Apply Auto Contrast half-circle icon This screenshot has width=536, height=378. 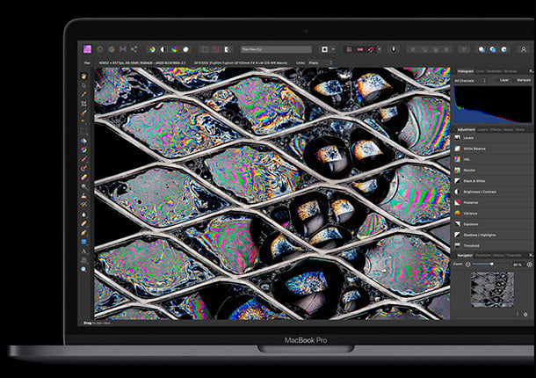coord(163,49)
